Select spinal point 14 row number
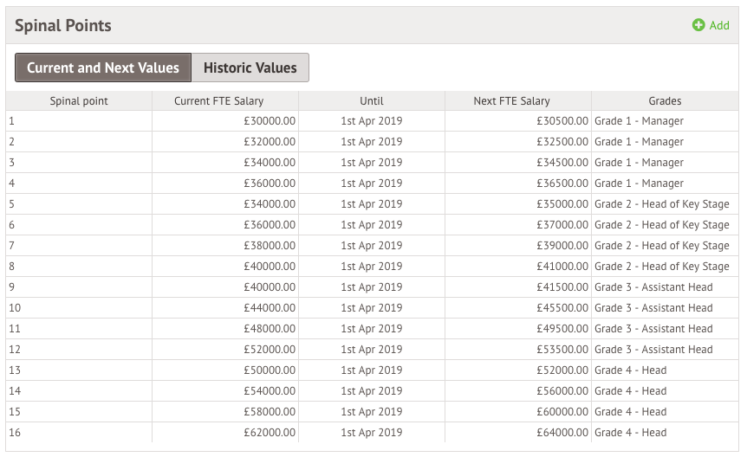 (15, 391)
